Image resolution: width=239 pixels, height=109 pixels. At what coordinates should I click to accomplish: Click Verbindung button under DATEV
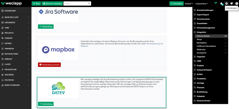tap(46, 104)
